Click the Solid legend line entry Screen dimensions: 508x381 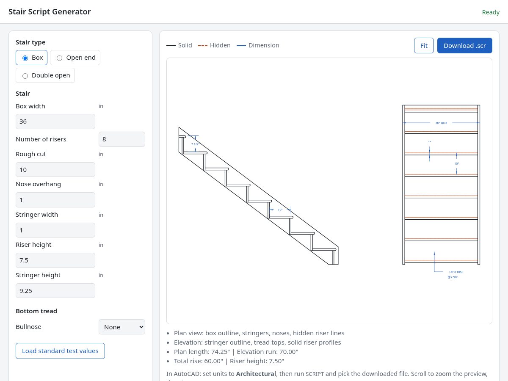[179, 45]
